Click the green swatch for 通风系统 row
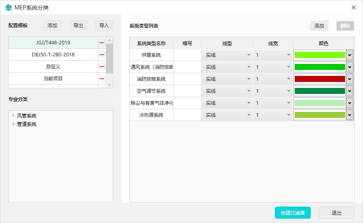 320,67
